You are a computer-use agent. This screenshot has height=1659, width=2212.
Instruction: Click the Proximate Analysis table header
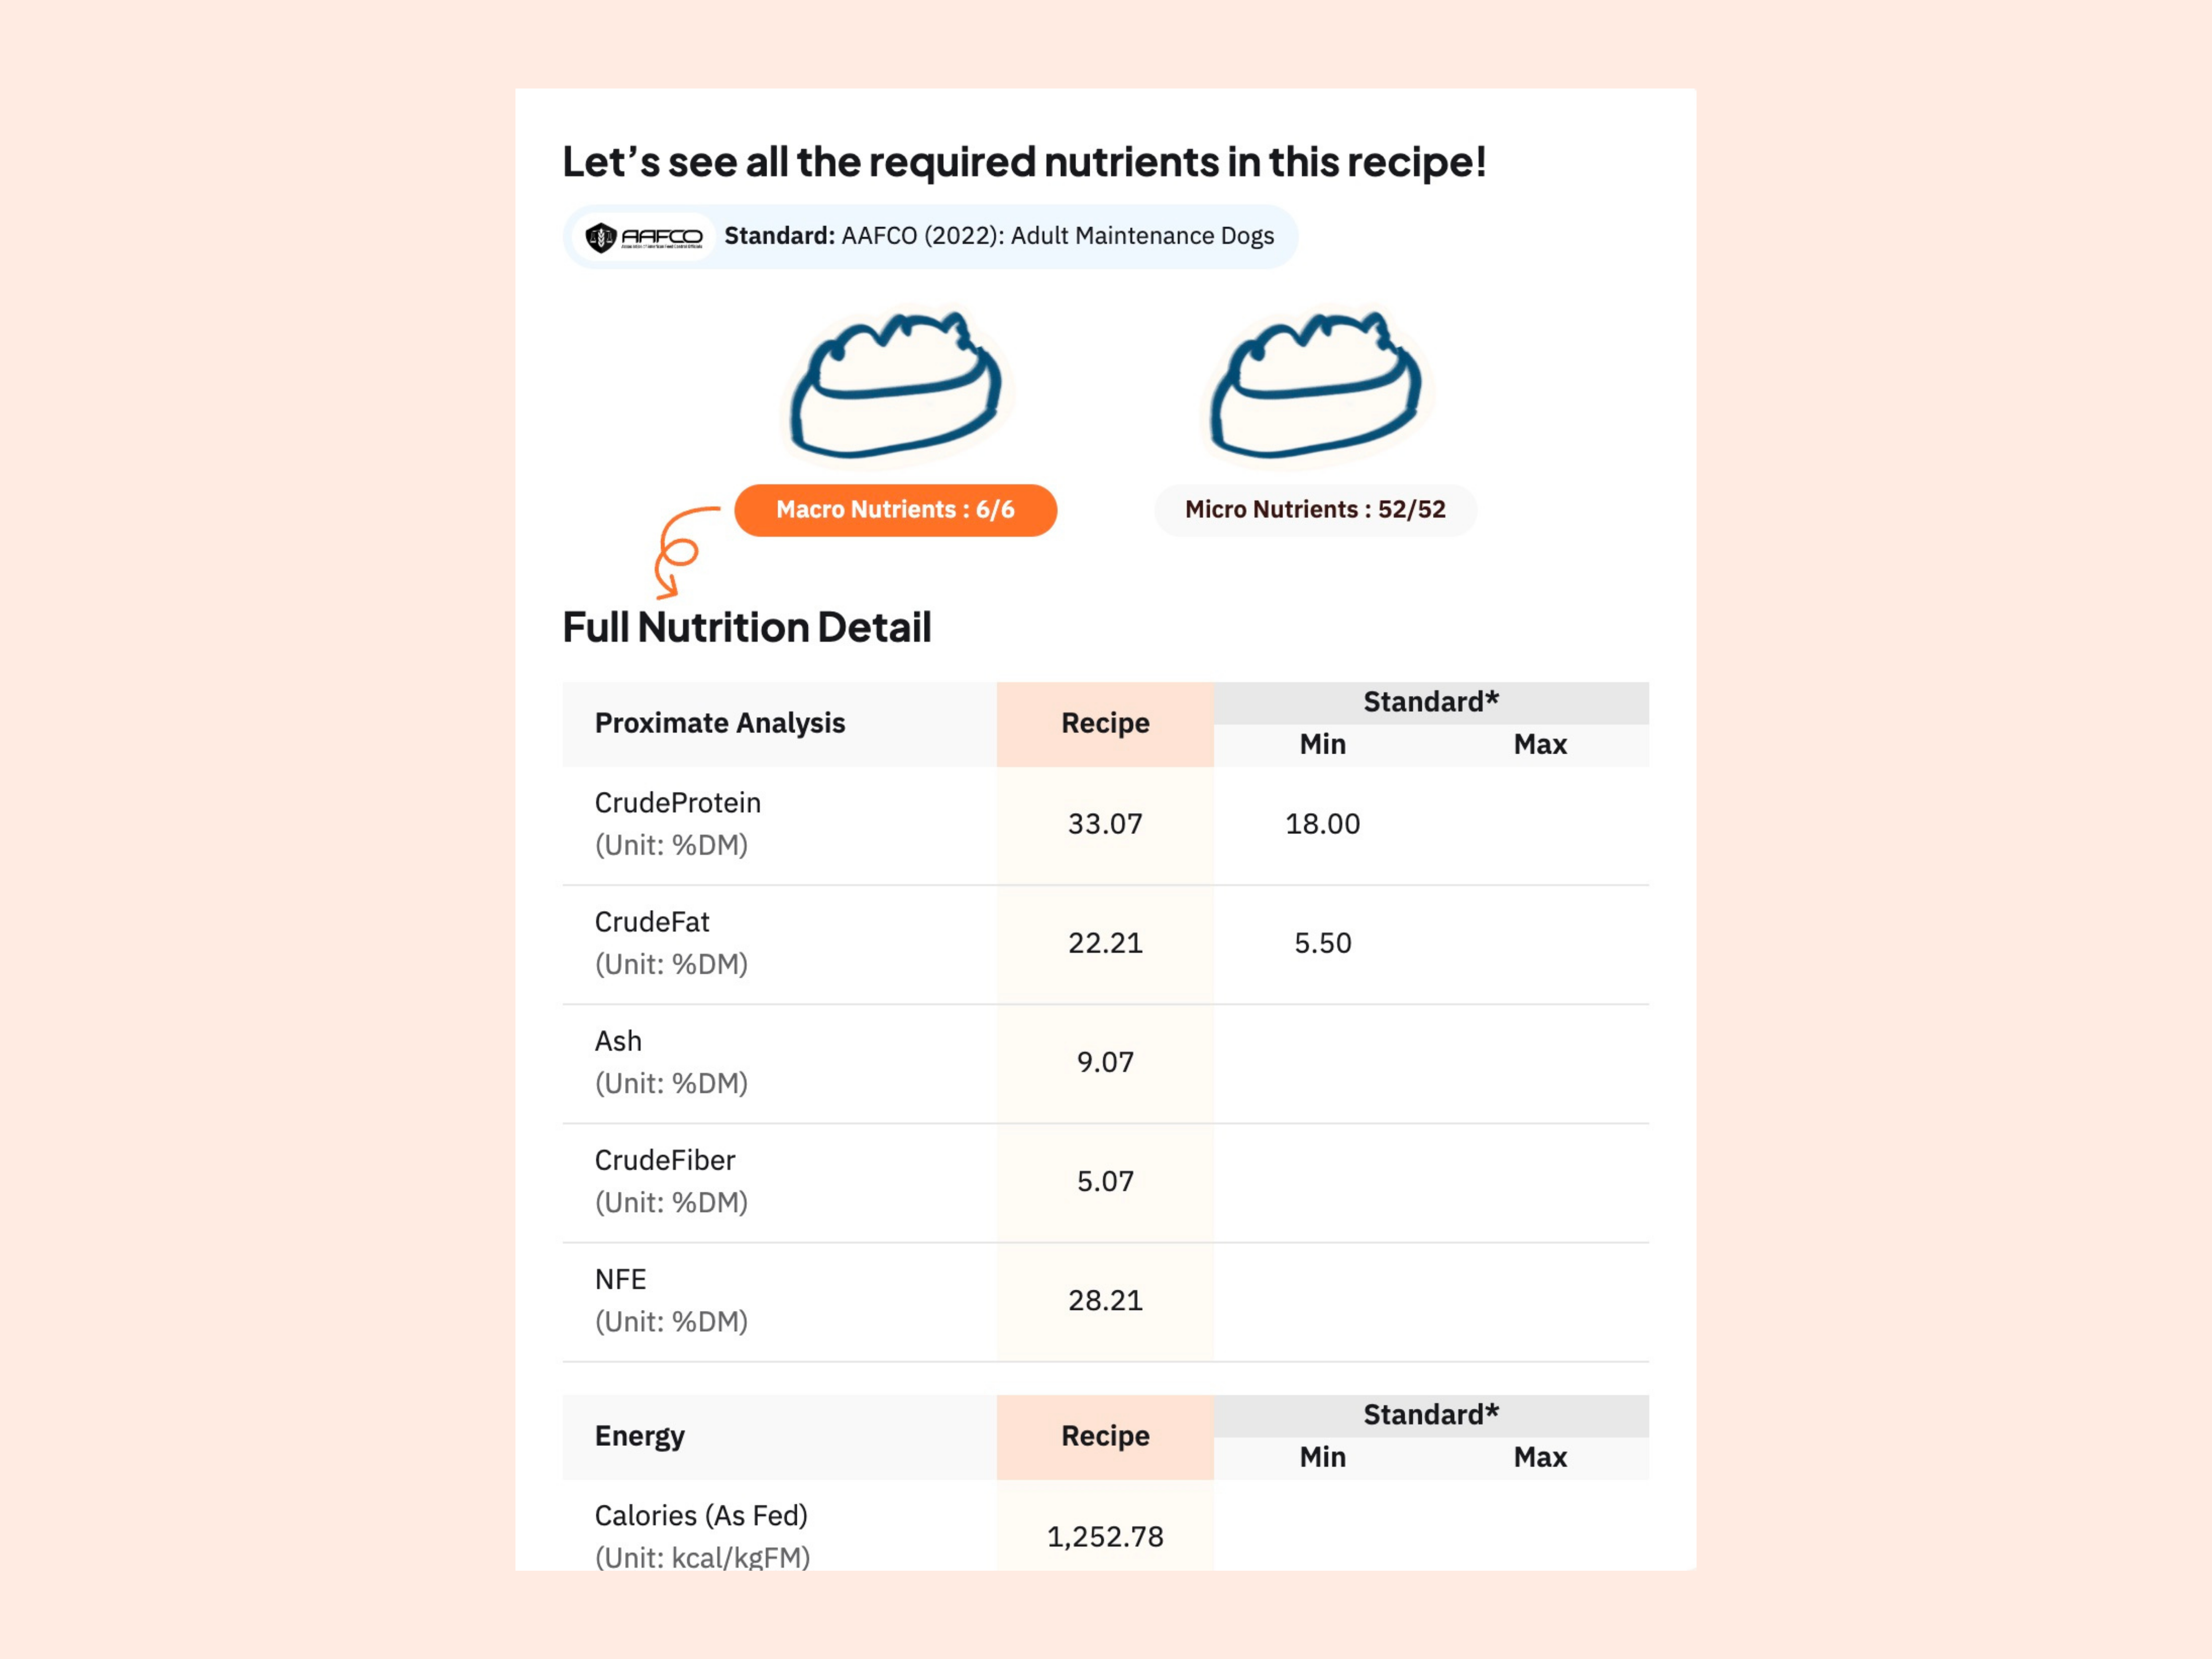719,723
